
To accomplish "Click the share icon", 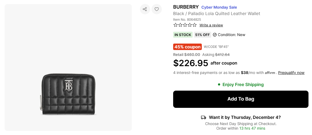I will pos(145,9).
